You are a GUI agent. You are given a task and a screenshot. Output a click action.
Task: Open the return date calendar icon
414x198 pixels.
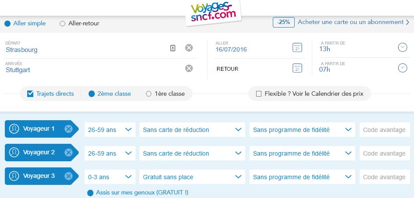297,68
